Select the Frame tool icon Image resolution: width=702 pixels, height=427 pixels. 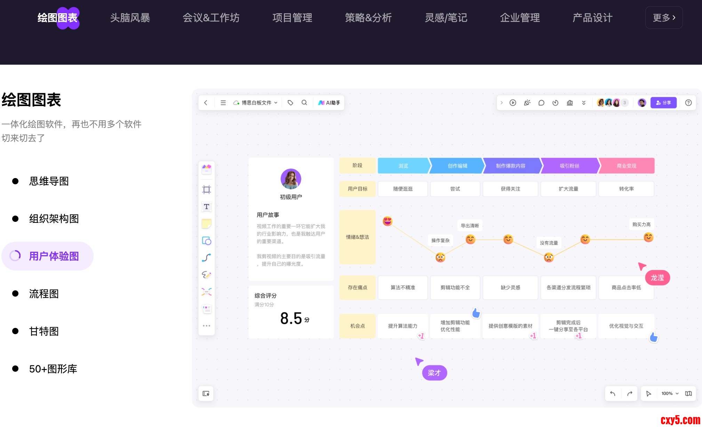click(x=206, y=190)
